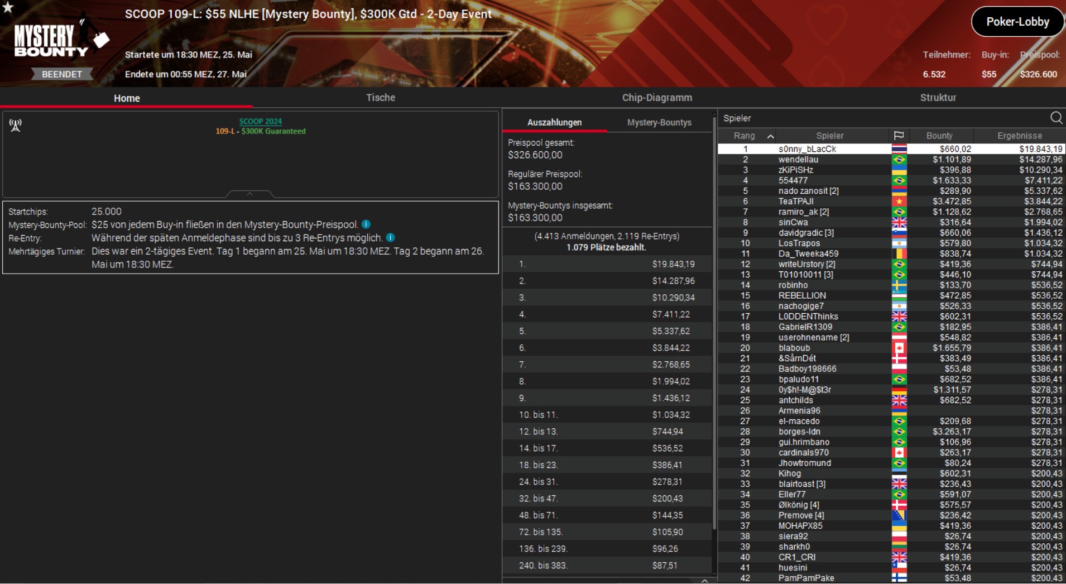Expand chevron below the payouts list
Image resolution: width=1066 pixels, height=584 pixels.
[704, 581]
